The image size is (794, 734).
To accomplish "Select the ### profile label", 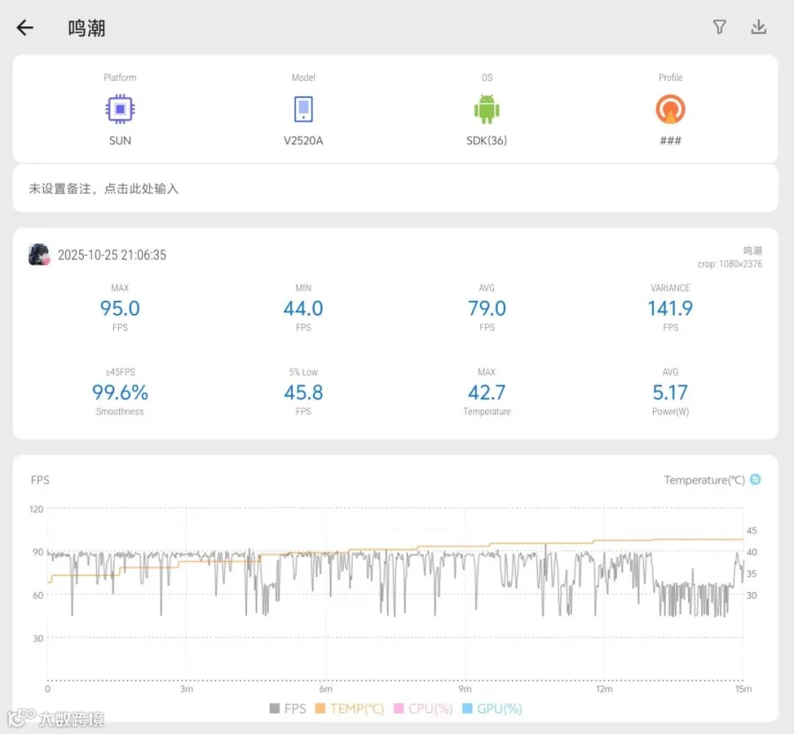I will coord(670,140).
